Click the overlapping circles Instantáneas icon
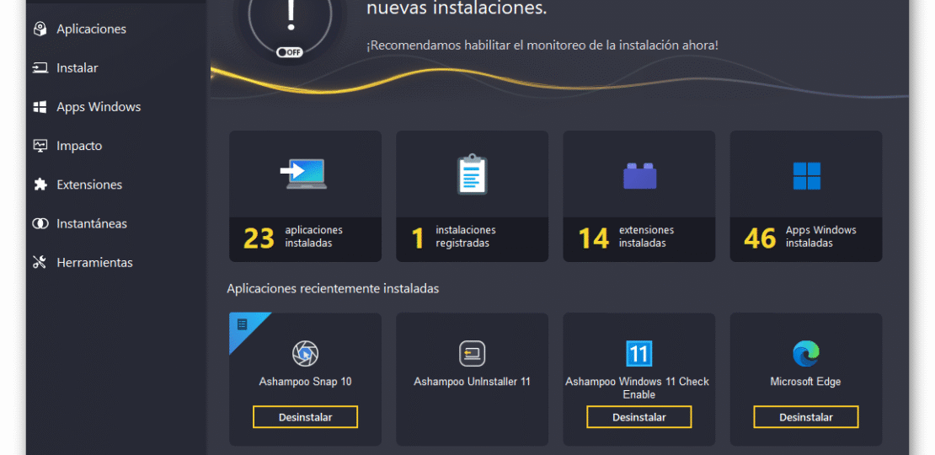Screen dimensions: 935x455 click(40, 223)
